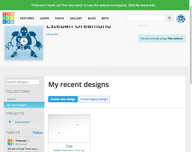Click Follow in the Tweets section
This screenshot has height=152, width=192.
[37, 133]
